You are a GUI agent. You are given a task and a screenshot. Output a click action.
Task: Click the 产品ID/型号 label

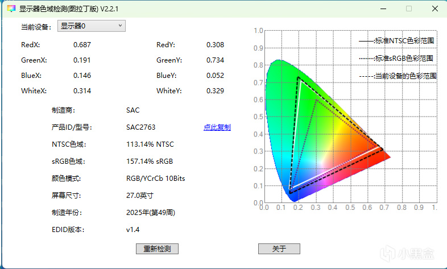(72, 127)
